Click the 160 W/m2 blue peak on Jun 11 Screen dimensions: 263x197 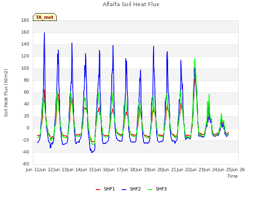pos(44,33)
